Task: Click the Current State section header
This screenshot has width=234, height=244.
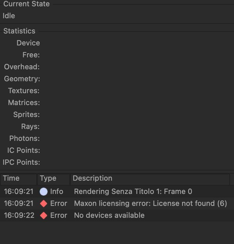Action: (x=26, y=4)
